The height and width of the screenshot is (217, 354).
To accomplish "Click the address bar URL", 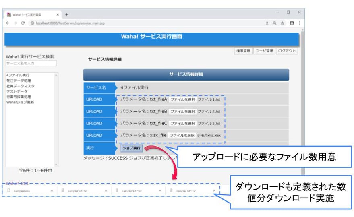I will pyautogui.click(x=70, y=23).
